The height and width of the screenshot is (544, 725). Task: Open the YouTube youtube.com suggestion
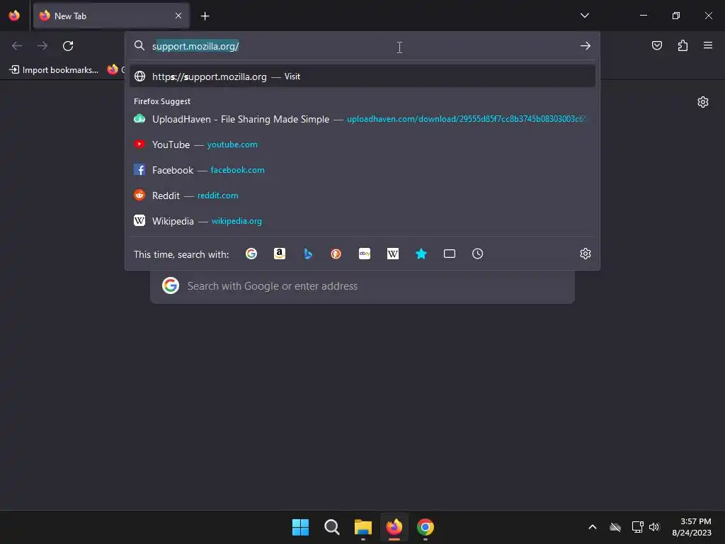coord(362,144)
